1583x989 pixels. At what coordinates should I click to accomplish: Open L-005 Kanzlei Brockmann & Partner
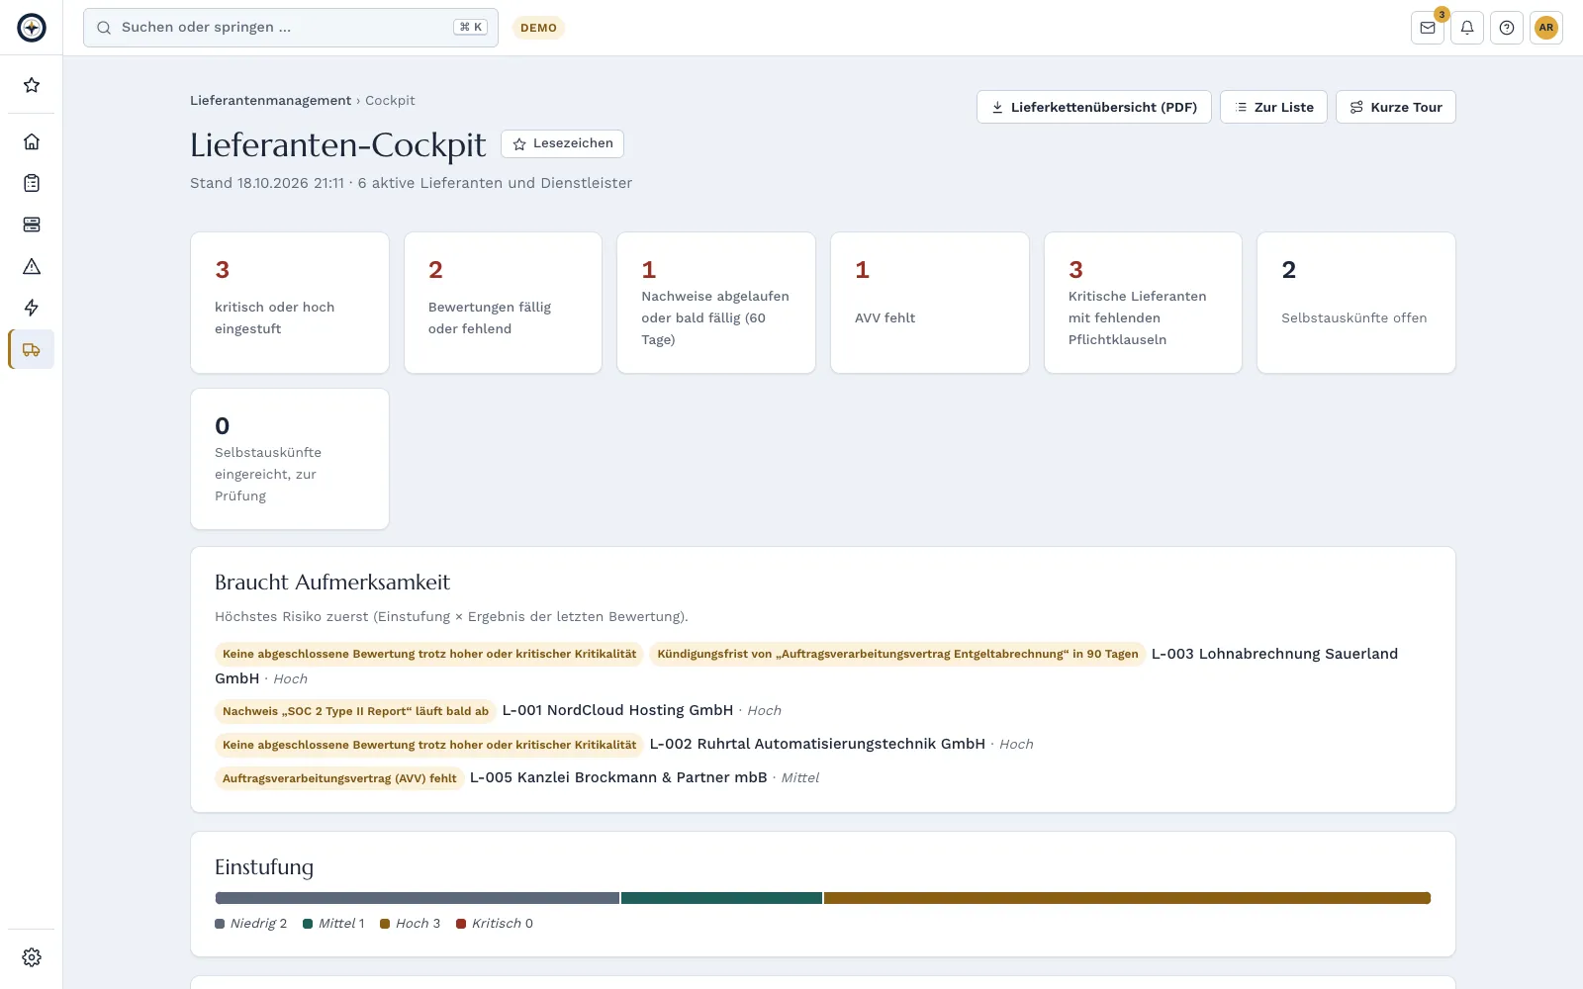pyautogui.click(x=618, y=777)
